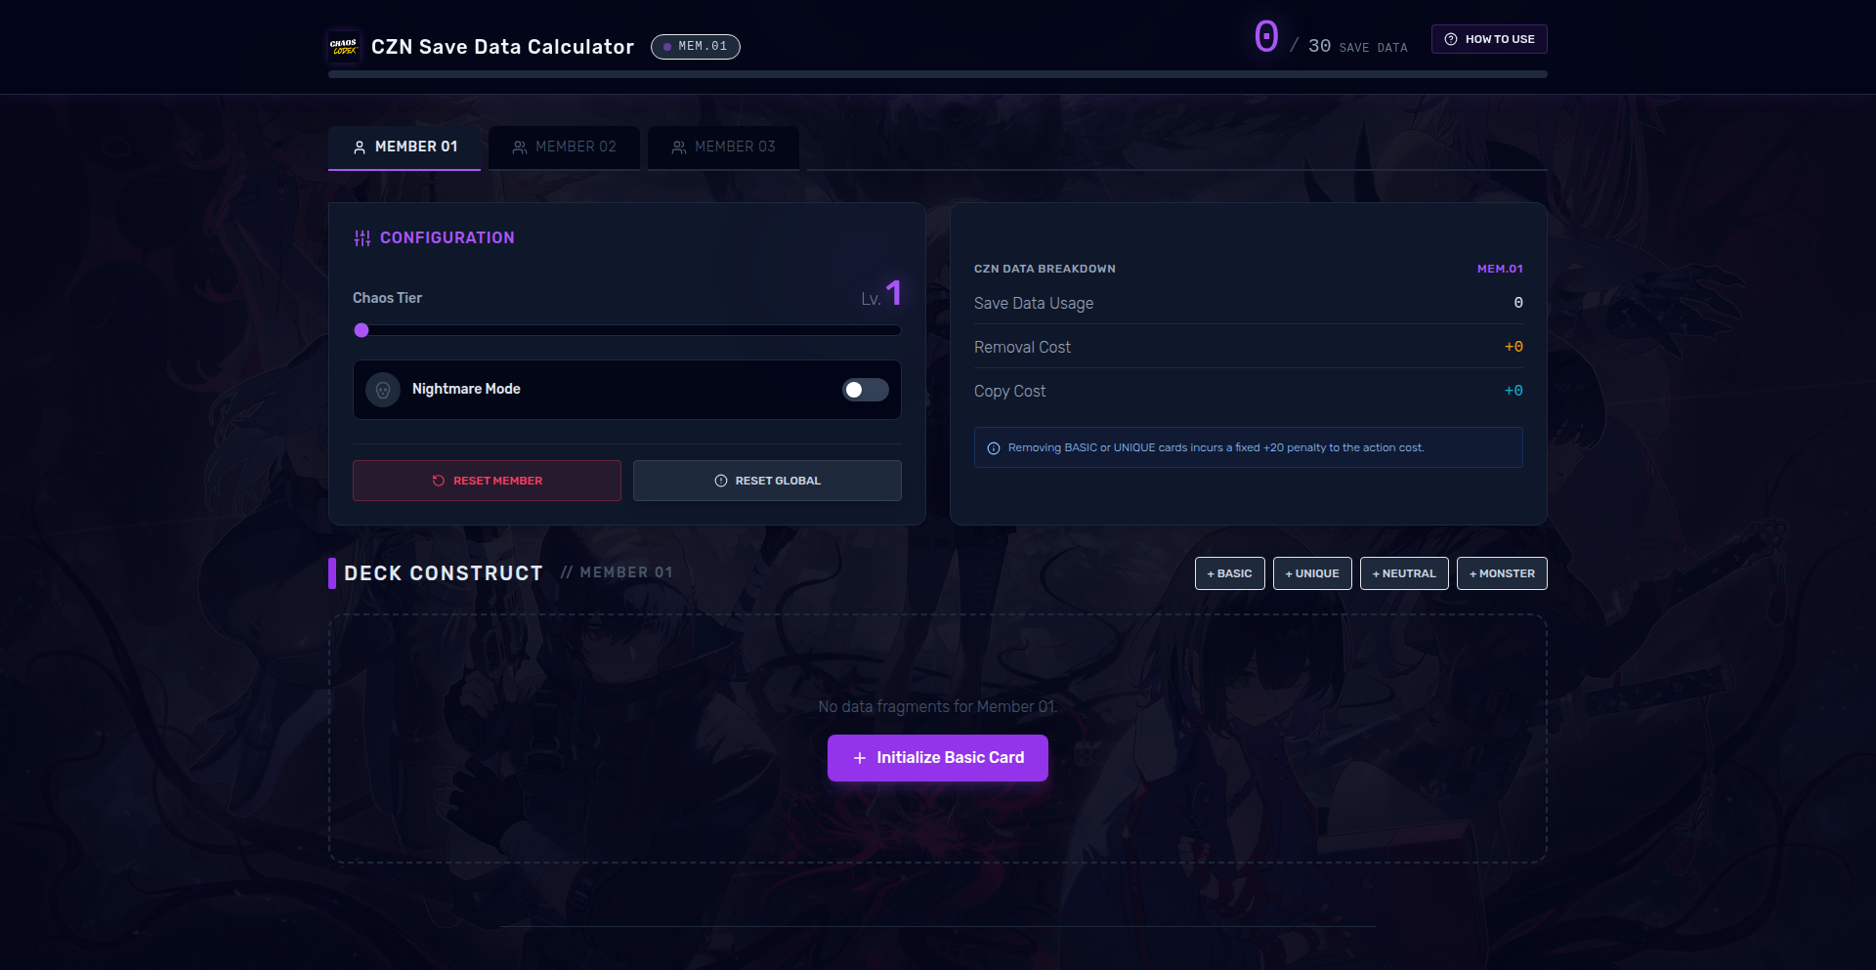
Task: Add a Neutral card to deck
Action: 1404,573
